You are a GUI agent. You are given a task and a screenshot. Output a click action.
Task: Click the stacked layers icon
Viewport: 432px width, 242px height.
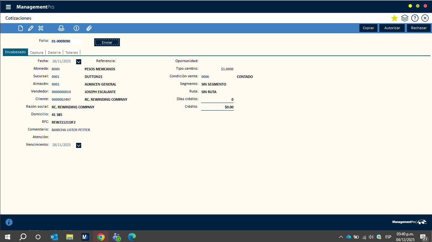404,18
